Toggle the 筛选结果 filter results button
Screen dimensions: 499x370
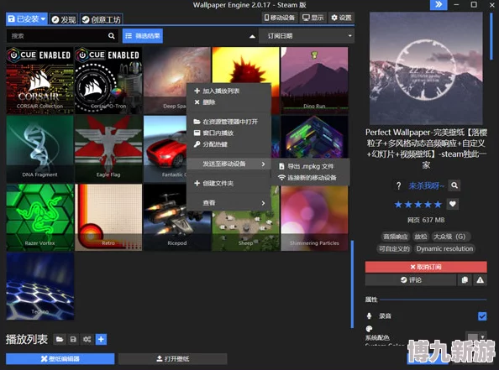(143, 36)
